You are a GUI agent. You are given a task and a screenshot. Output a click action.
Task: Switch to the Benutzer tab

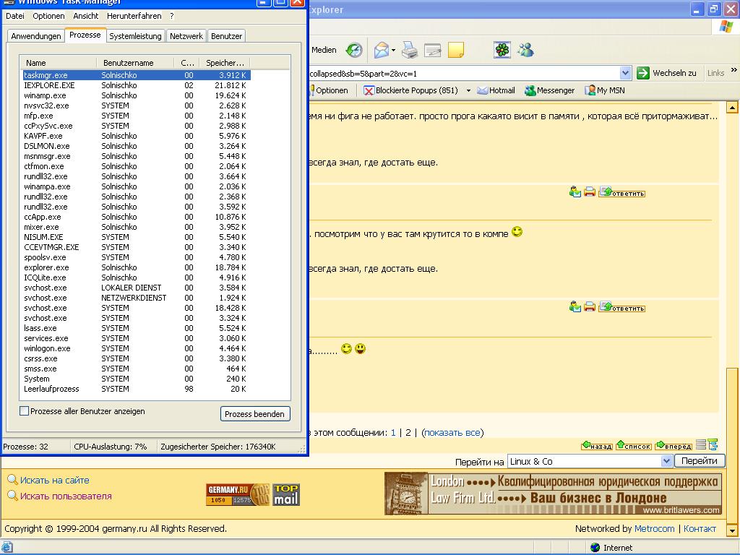tap(226, 36)
